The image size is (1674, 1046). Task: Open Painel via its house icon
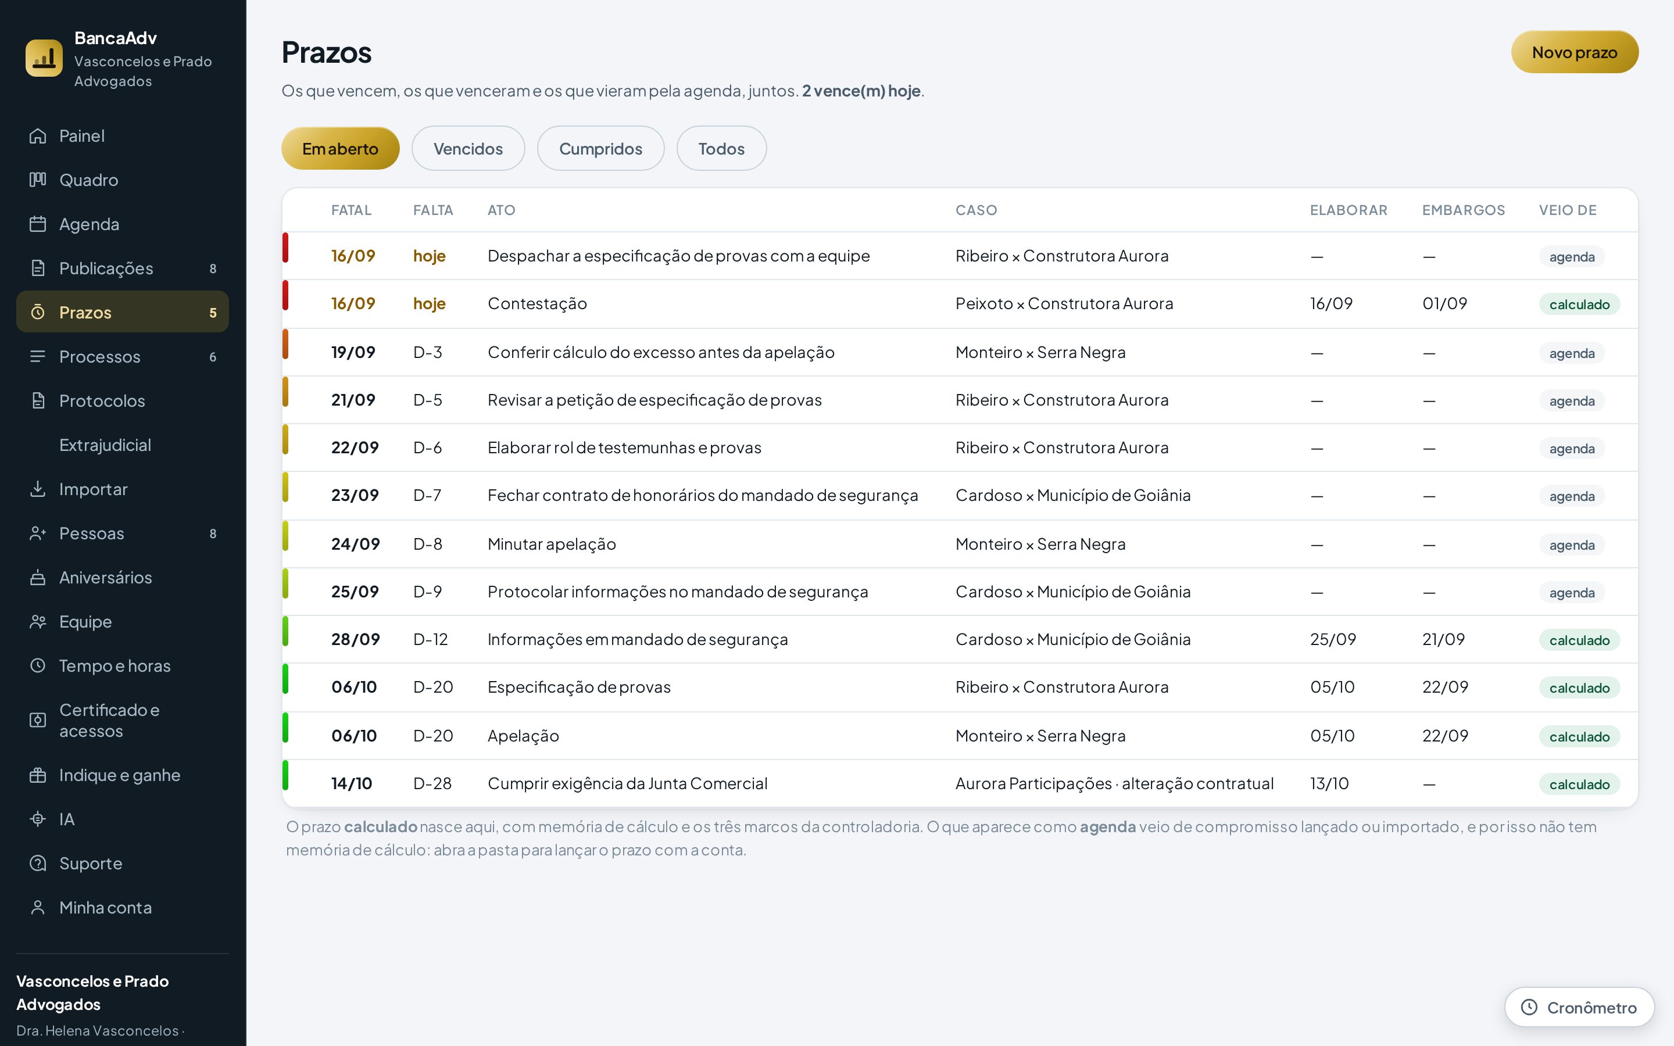click(38, 135)
